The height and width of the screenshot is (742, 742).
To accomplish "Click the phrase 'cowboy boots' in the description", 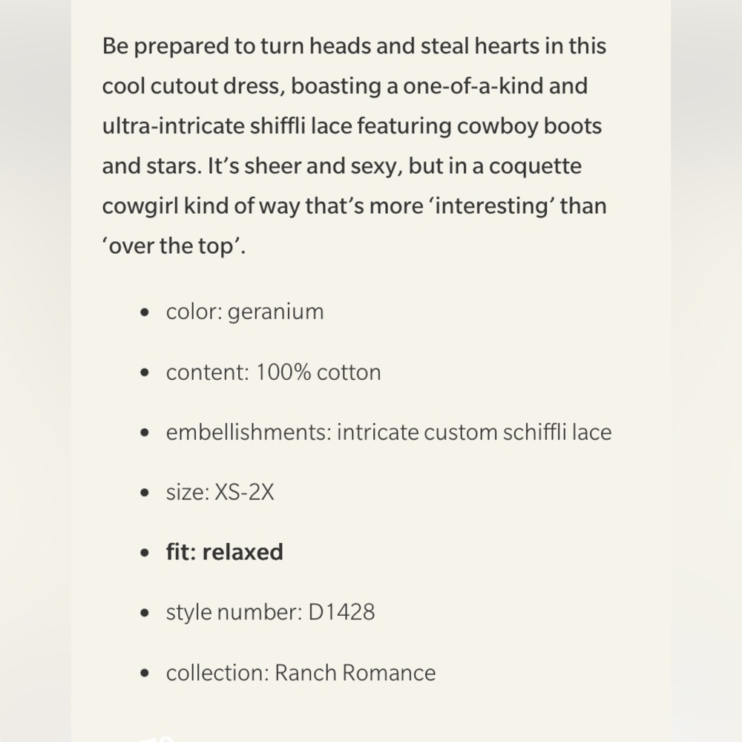I will pyautogui.click(x=529, y=126).
